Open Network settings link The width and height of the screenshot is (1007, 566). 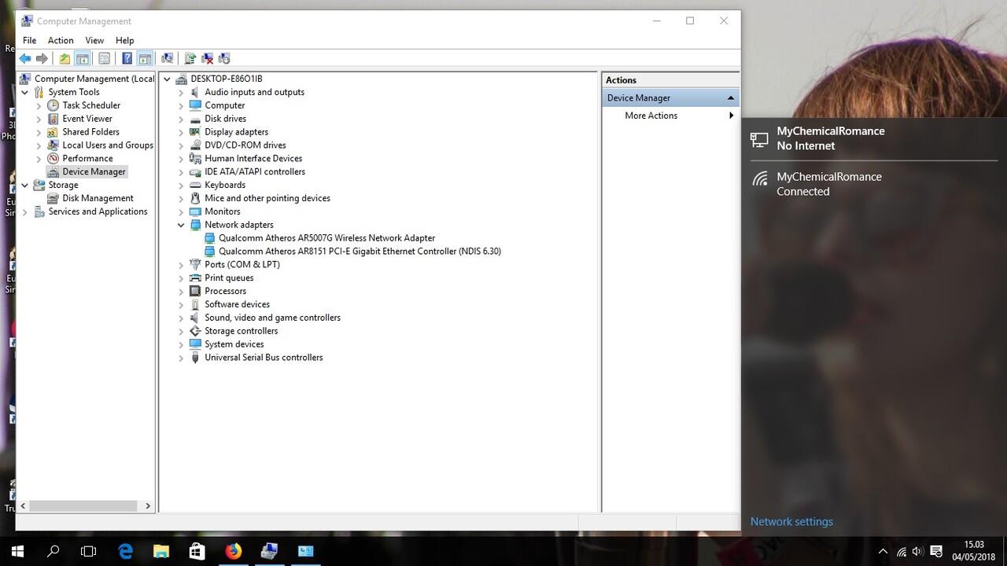791,521
